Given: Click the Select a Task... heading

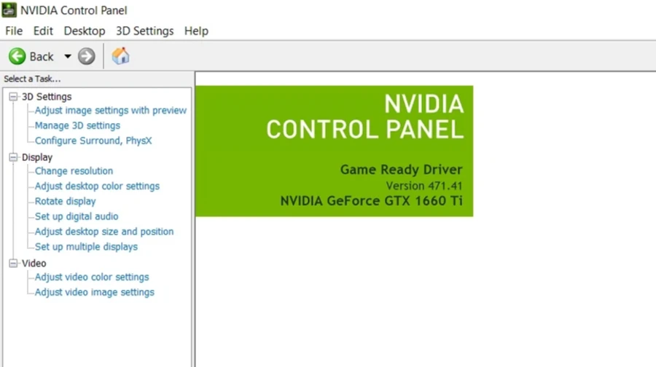Looking at the screenshot, I should point(32,79).
